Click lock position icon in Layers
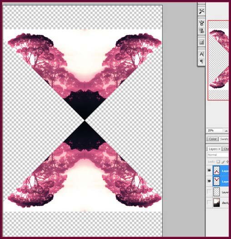Screen dimensions: 231x239 click(227, 162)
